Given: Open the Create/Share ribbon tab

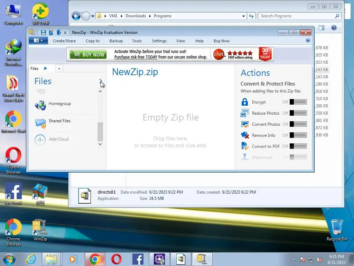Looking at the screenshot, I should 64,41.
